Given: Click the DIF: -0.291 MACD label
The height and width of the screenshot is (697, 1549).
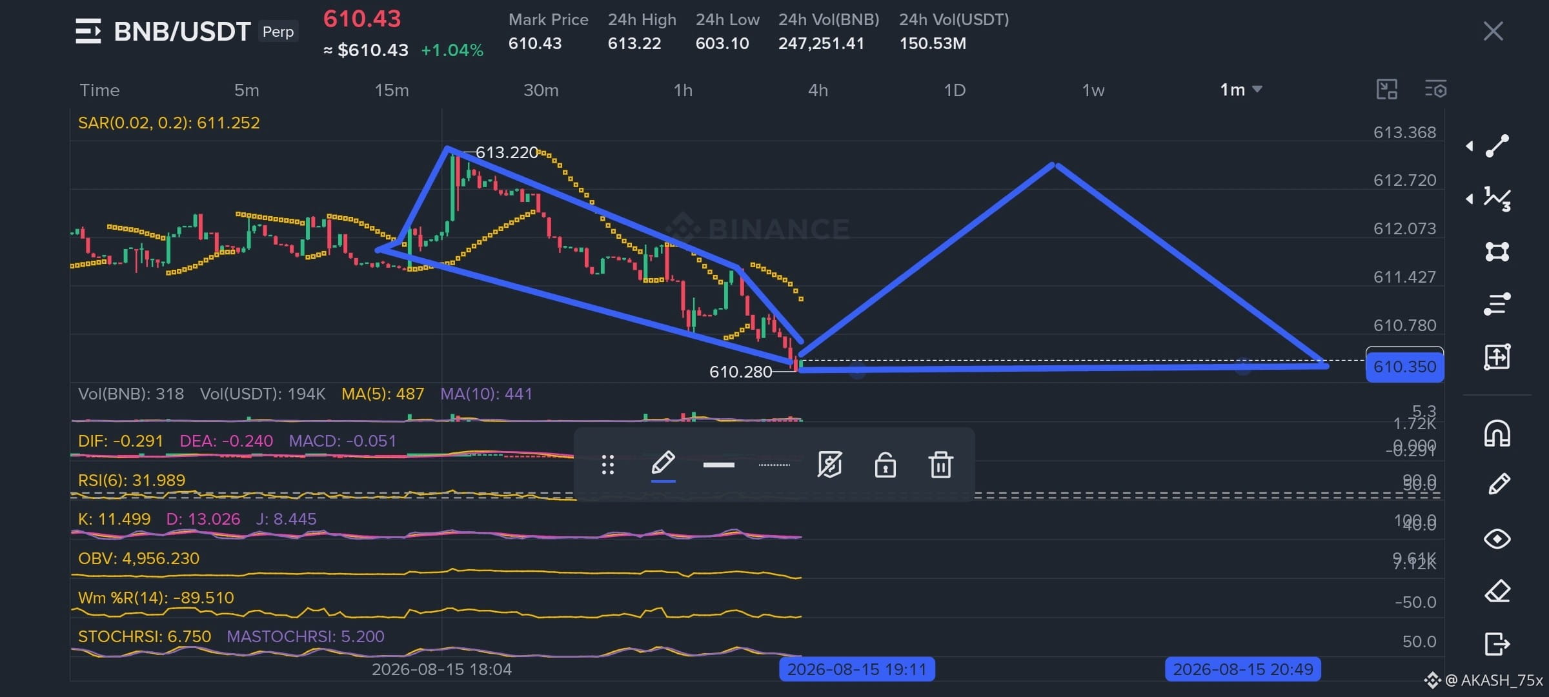Looking at the screenshot, I should [120, 441].
